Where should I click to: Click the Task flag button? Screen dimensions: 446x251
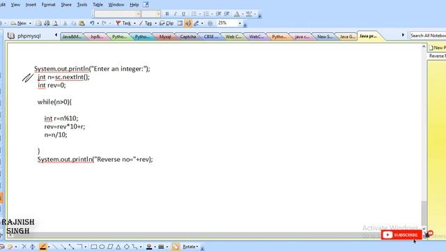(123, 23)
